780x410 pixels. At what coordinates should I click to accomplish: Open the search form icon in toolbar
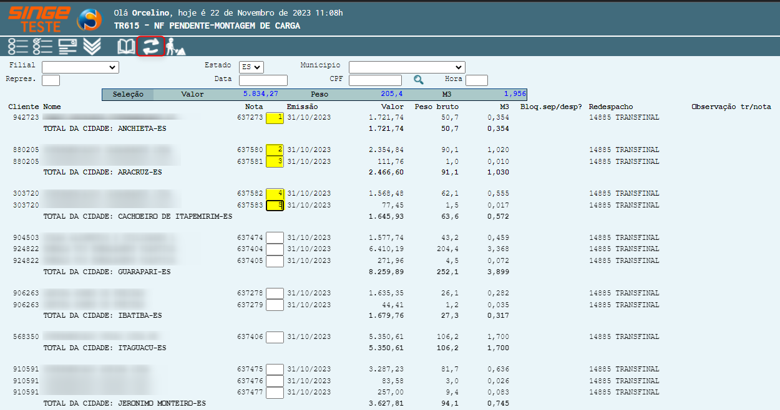click(67, 46)
